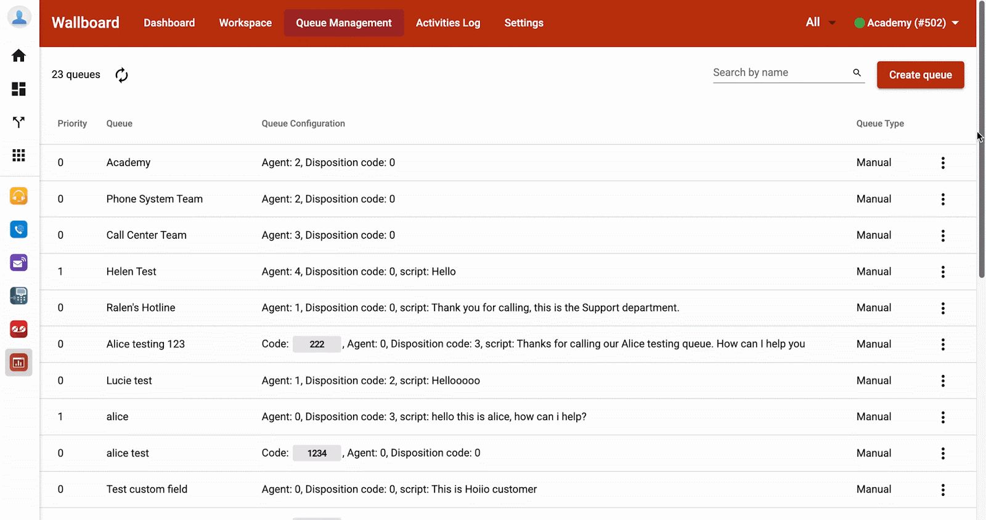Open the Settings tab

(x=524, y=23)
